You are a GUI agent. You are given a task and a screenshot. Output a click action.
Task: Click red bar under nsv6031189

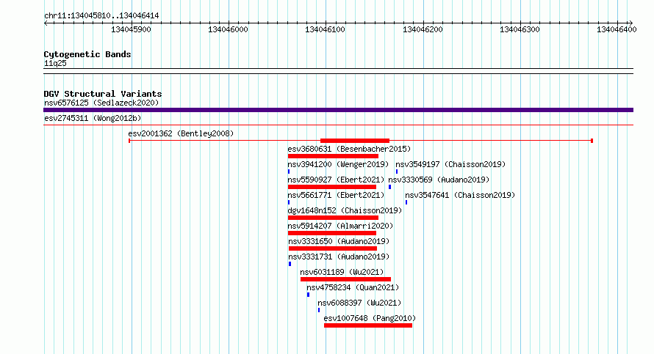click(345, 279)
